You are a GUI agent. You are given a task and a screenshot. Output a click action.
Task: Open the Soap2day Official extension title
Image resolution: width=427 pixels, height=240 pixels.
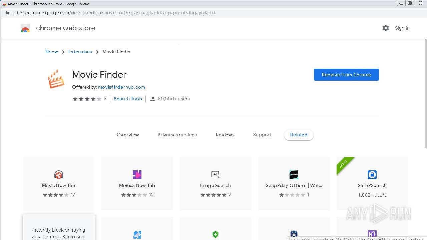point(294,185)
